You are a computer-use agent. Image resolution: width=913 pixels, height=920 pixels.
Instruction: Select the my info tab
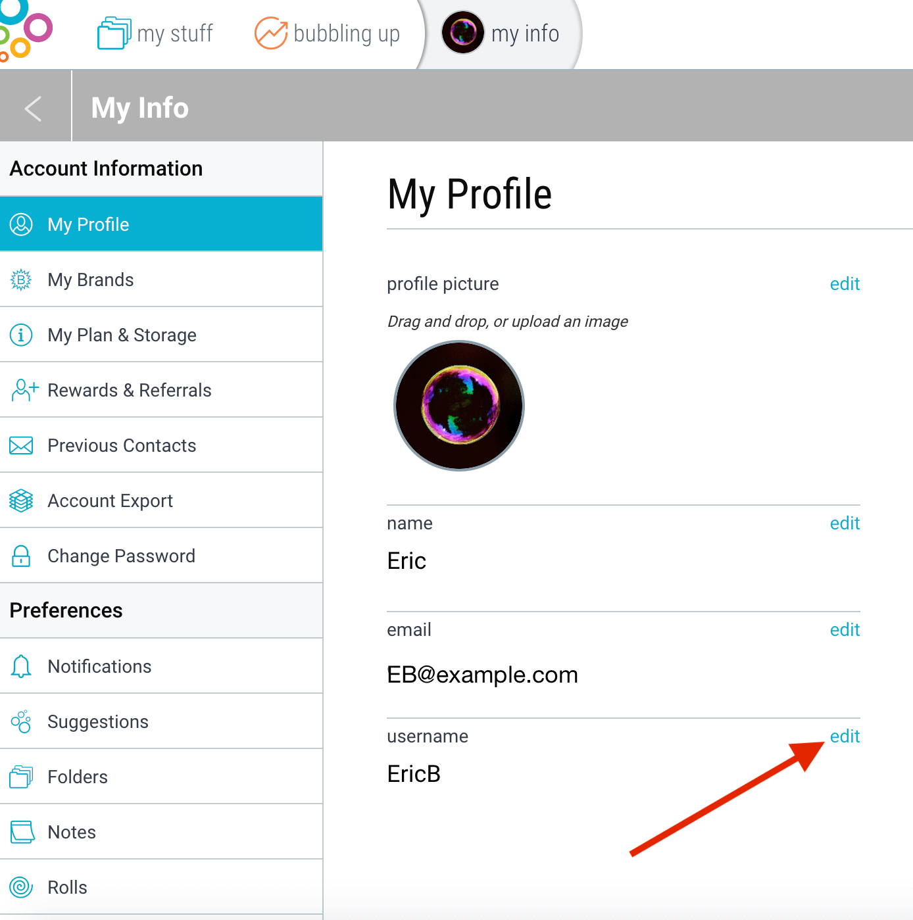click(501, 34)
